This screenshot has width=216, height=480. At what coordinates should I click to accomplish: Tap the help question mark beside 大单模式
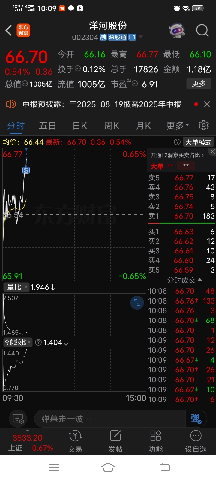point(177,142)
